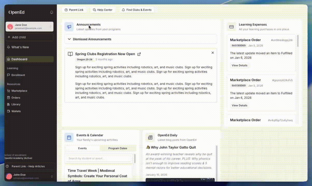The width and height of the screenshot is (312, 186).
Task: Click the Announcements megaphone icon
Action: click(x=69, y=27)
